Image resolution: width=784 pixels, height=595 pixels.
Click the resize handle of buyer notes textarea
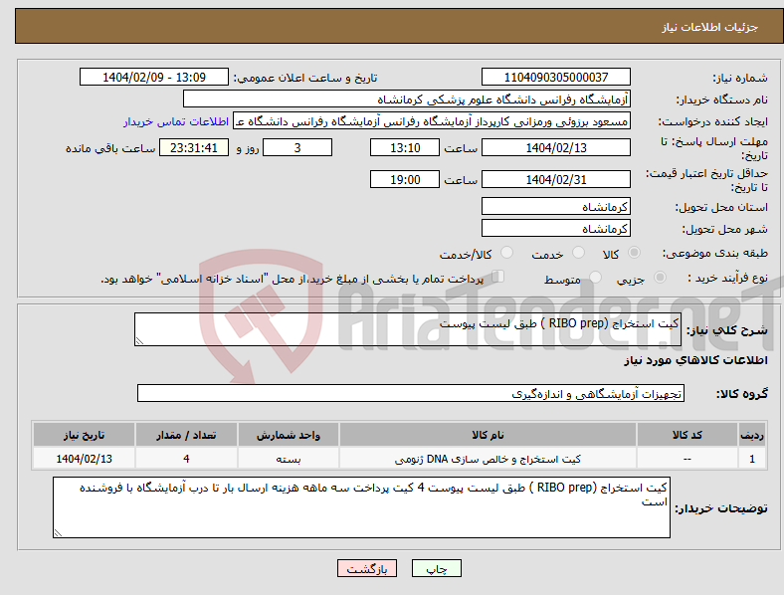pyautogui.click(x=58, y=533)
